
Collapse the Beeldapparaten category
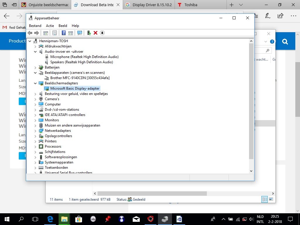click(35, 73)
